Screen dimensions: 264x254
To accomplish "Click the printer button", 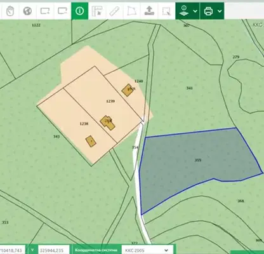I will pyautogui.click(x=209, y=11).
